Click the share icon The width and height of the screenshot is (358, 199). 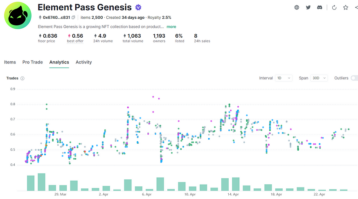pyautogui.click(x=356, y=7)
